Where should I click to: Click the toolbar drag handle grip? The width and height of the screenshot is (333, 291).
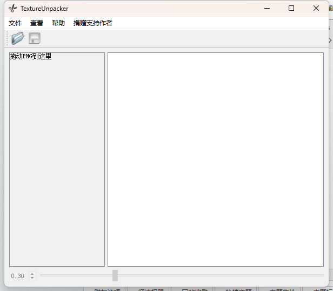[x=7, y=38]
